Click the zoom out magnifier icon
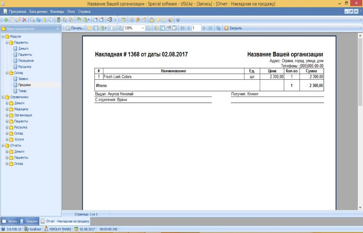The height and width of the screenshot is (233, 363). point(148,28)
